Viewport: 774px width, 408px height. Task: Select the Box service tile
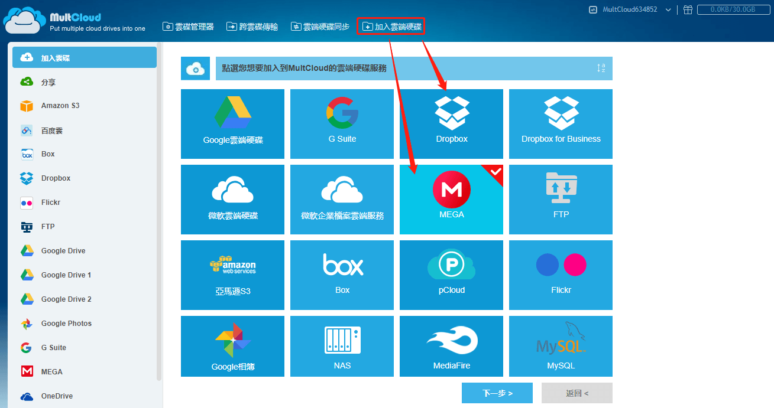click(x=342, y=275)
